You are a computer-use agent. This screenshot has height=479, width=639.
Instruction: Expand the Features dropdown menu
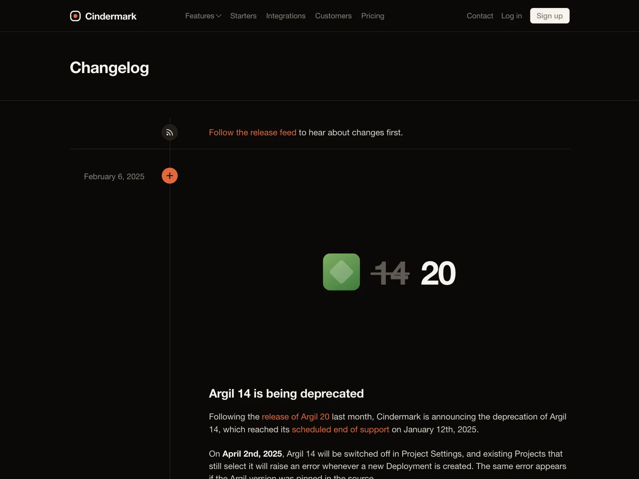click(x=203, y=16)
